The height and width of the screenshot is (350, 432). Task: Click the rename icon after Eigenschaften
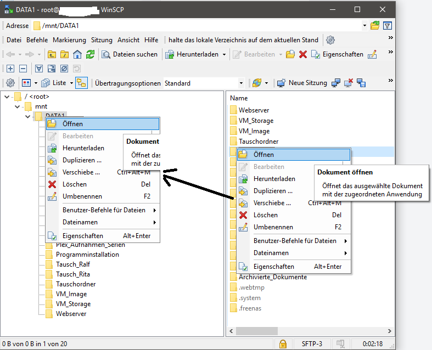pyautogui.click(x=373, y=54)
